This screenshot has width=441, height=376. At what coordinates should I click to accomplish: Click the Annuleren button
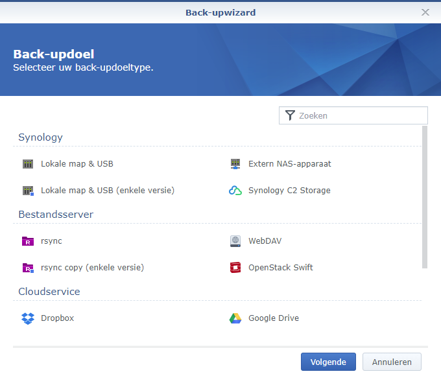click(392, 362)
